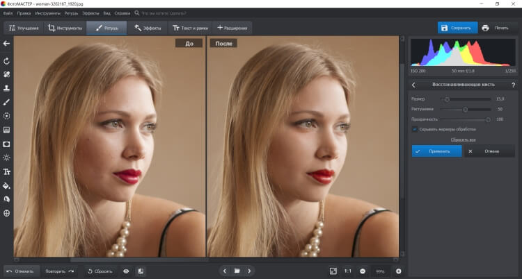Open the Файл menu
Screen dimensions: 522x279
click(8, 13)
